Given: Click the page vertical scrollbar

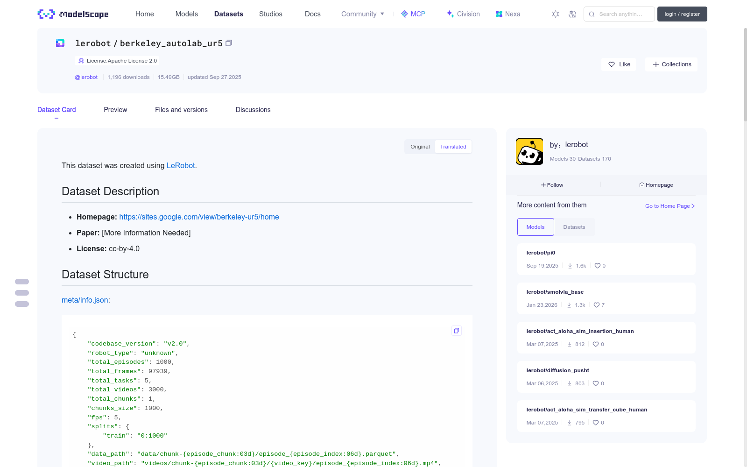Looking at the screenshot, I should (x=745, y=75).
